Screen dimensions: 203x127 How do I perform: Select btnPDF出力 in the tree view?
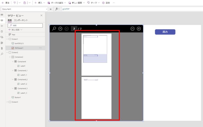click(19, 43)
